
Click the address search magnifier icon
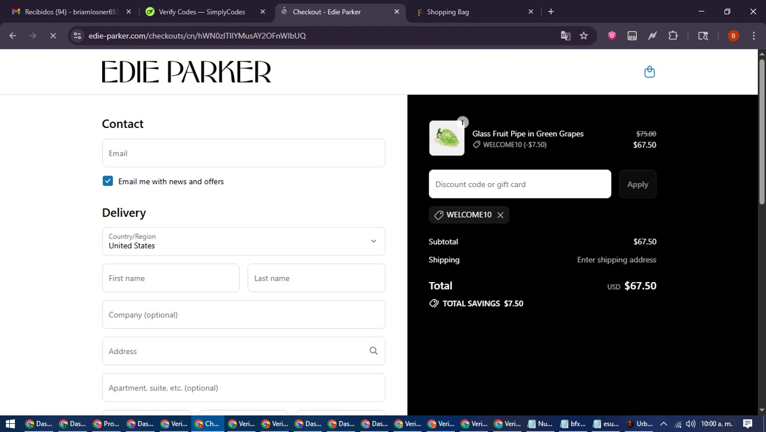pyautogui.click(x=373, y=351)
